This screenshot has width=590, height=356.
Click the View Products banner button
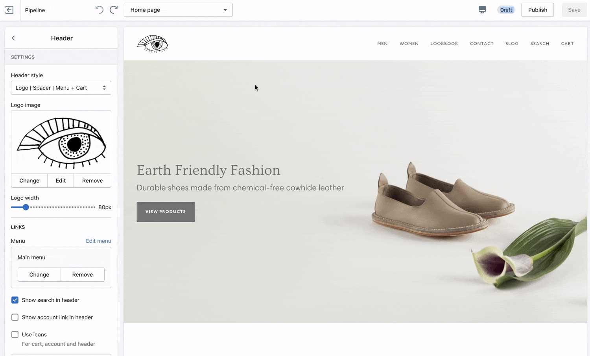point(166,212)
